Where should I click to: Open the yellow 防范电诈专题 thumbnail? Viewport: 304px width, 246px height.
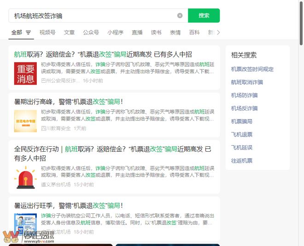tap(25, 121)
